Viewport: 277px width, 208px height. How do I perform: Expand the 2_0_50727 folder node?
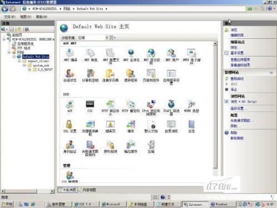coord(29,70)
